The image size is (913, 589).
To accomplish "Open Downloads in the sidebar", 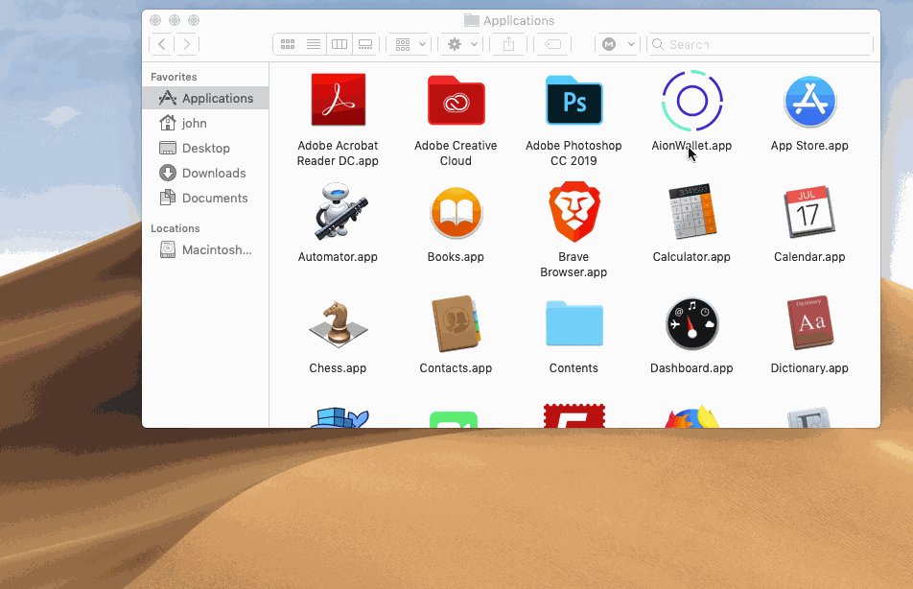I will [205, 173].
